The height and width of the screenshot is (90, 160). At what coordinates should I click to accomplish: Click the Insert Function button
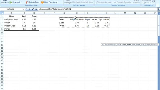5,2
